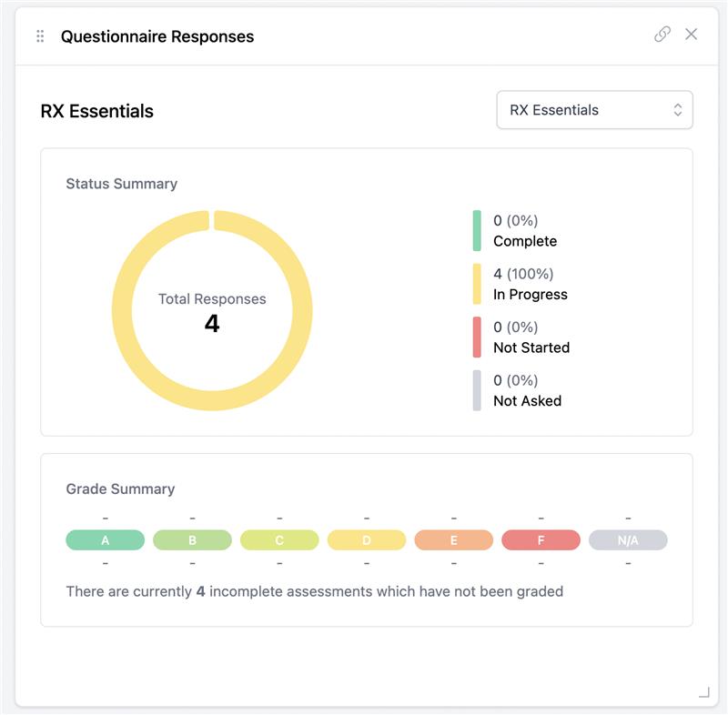Click the chevron arrows on questionnaire selector
The width and height of the screenshot is (728, 715).
point(677,110)
